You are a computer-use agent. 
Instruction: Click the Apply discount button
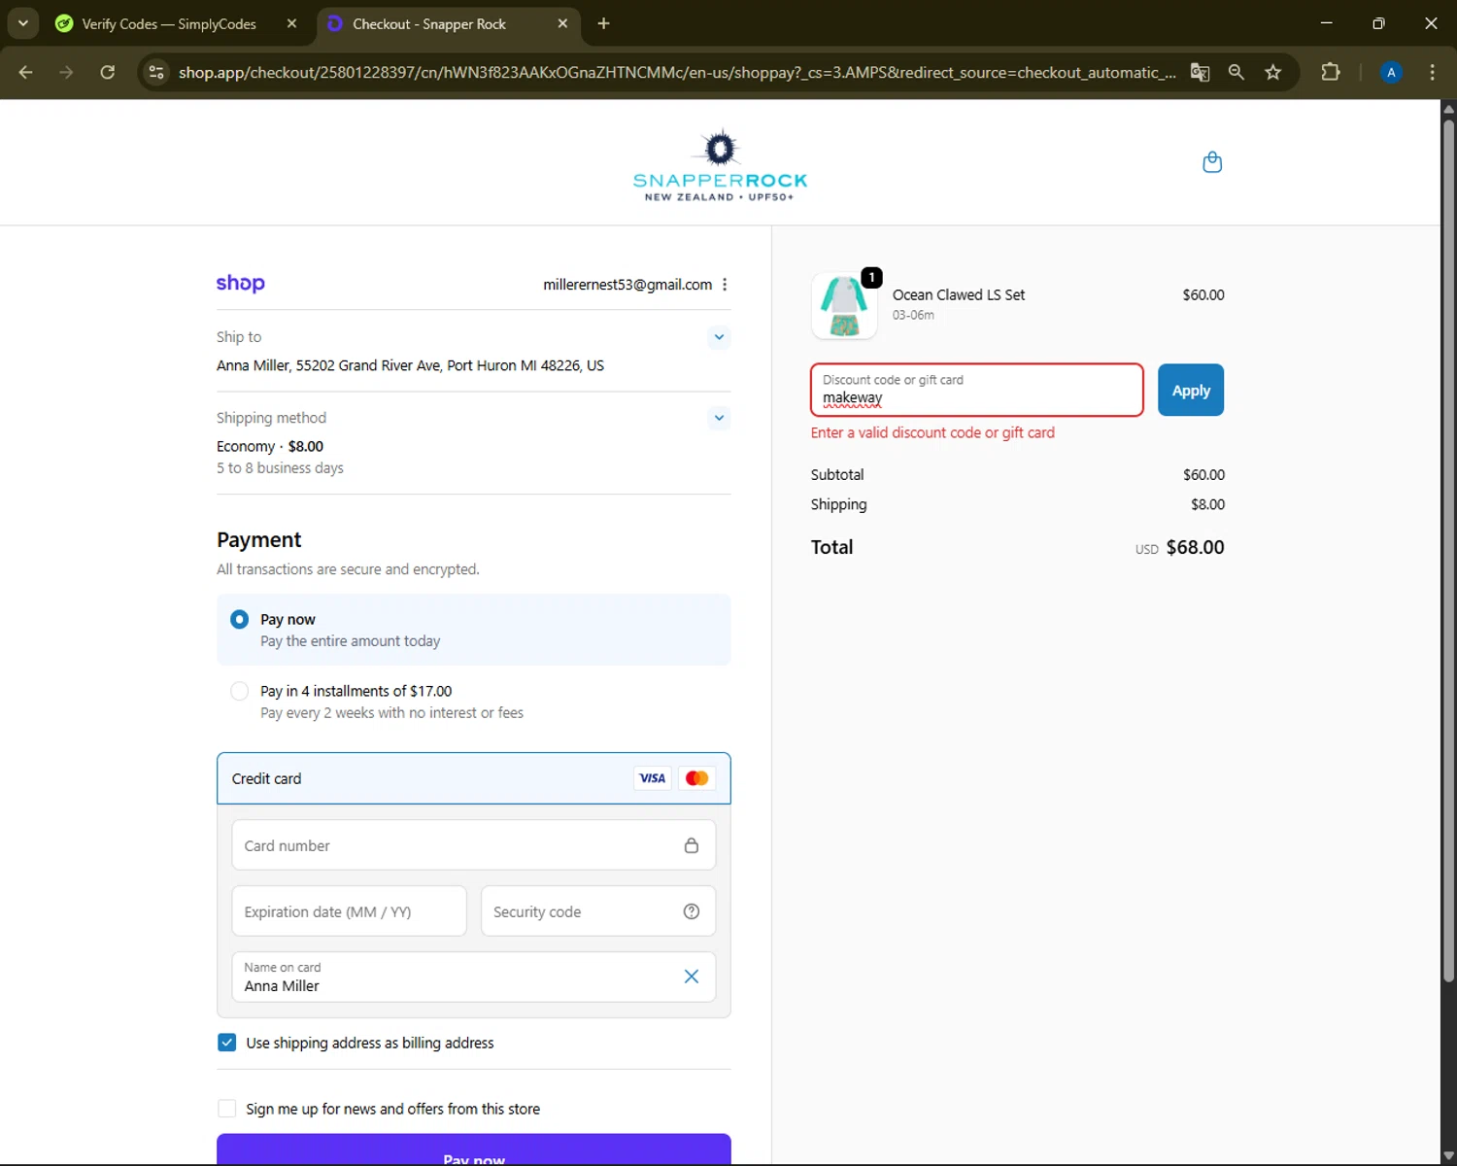pos(1191,390)
